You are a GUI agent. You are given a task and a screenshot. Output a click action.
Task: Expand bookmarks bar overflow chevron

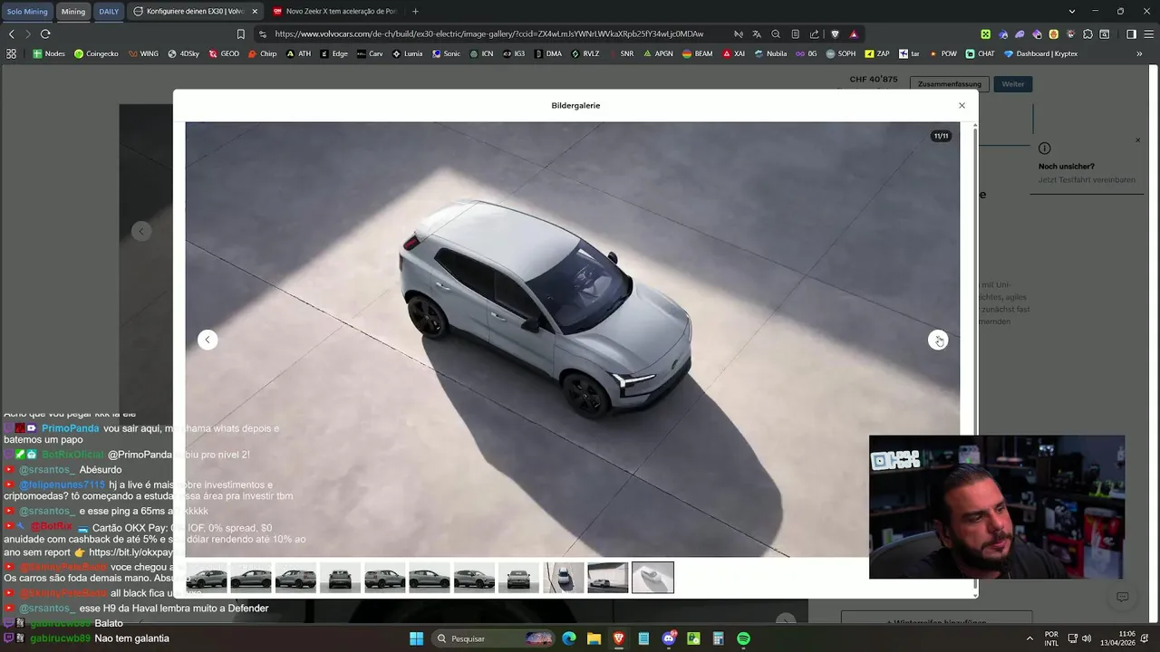coord(1139,53)
